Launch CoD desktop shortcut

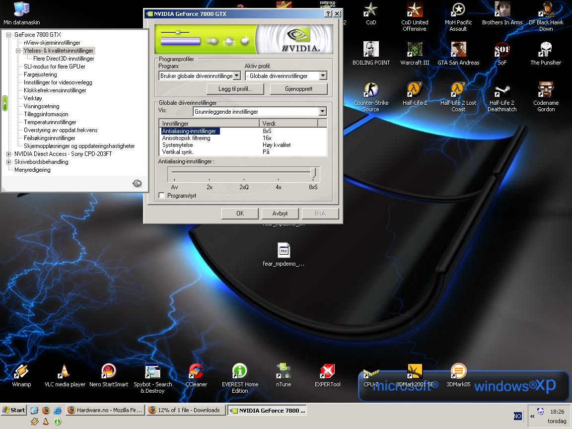click(x=371, y=13)
